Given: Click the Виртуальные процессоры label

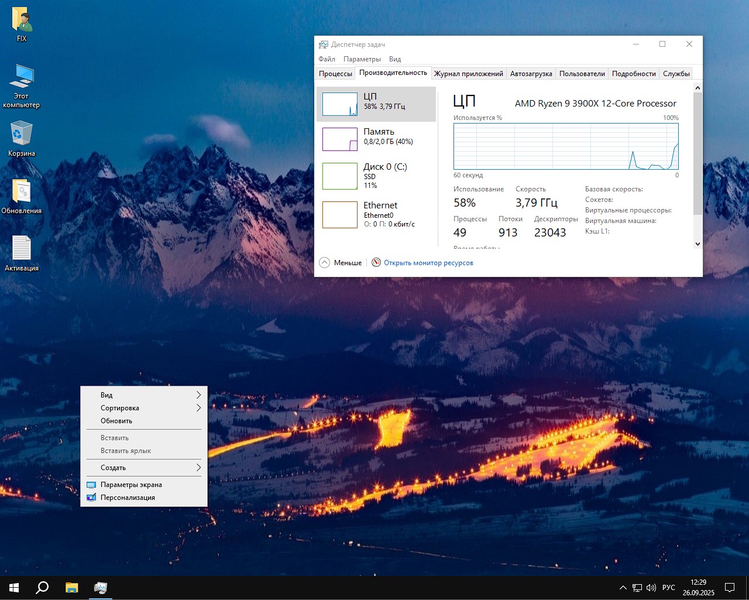Looking at the screenshot, I should point(628,210).
